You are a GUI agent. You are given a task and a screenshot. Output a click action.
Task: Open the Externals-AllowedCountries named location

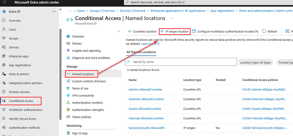tap(146, 99)
